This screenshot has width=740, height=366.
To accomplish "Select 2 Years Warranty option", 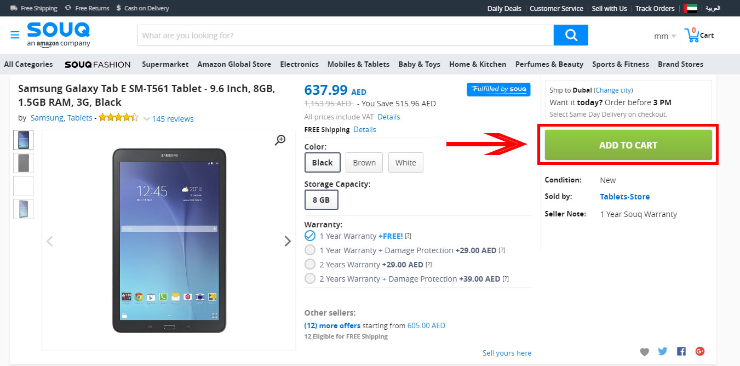I will 310,265.
